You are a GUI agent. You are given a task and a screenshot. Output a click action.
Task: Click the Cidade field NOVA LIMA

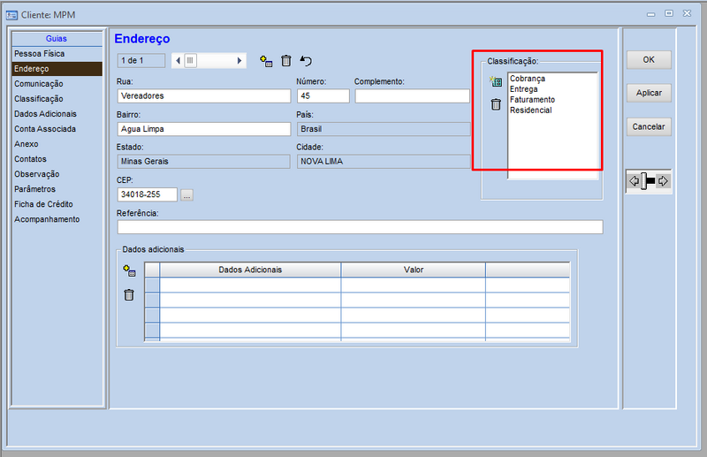(384, 162)
